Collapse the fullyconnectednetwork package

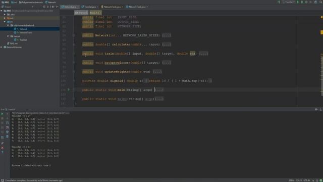8,25
